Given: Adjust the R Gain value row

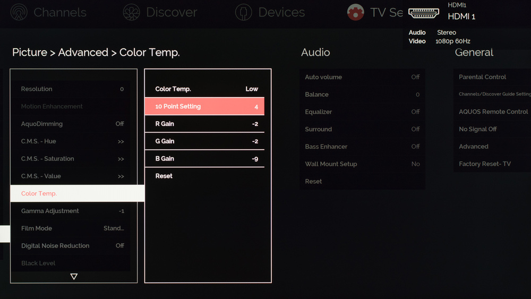Looking at the screenshot, I should (x=206, y=124).
